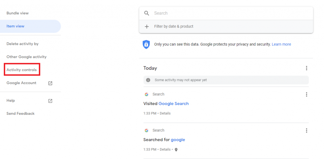Image resolution: width=324 pixels, height=159 pixels.
Task: Click the Today heading
Action: (150, 68)
